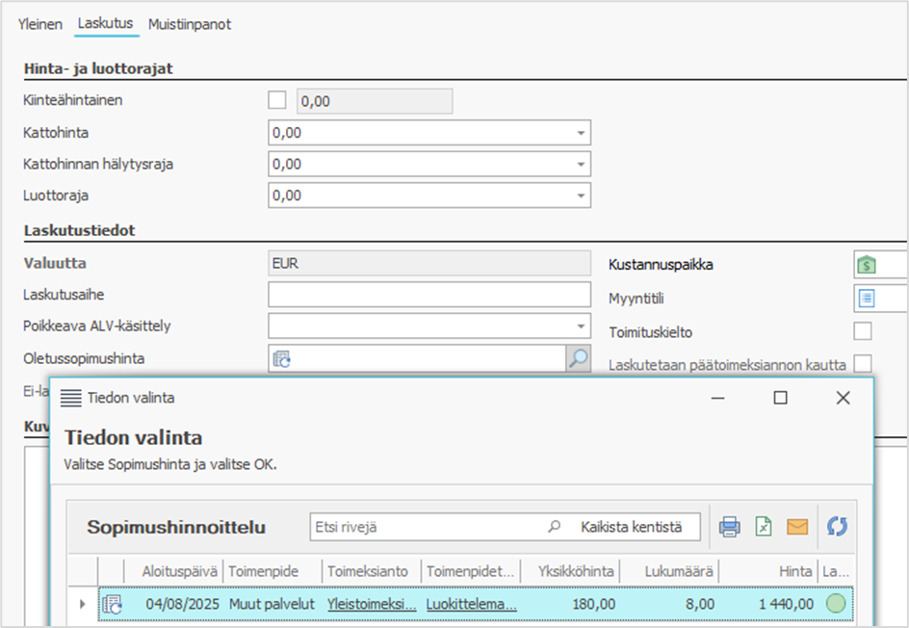Enable the Kiinteähintainen checkbox

[277, 99]
